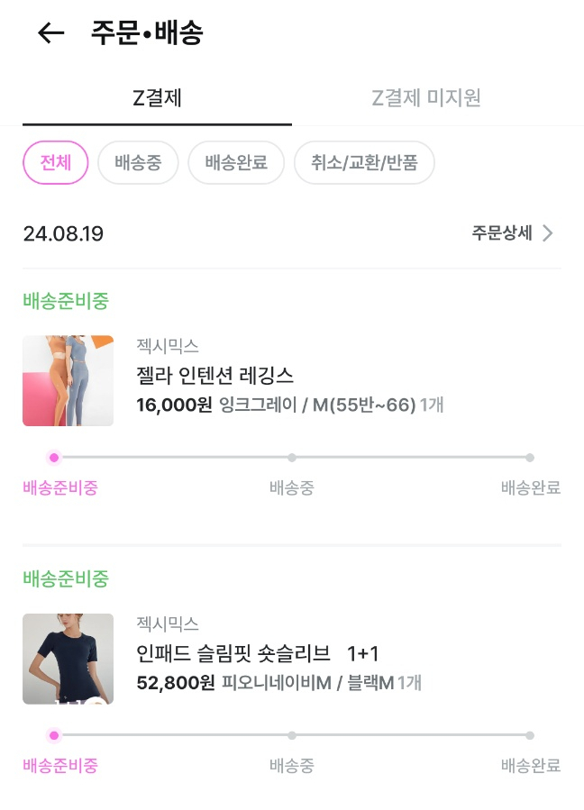The height and width of the screenshot is (810, 584).
Task: Open 젤라 인텐션 레깅스 product thumbnail
Action: point(68,380)
